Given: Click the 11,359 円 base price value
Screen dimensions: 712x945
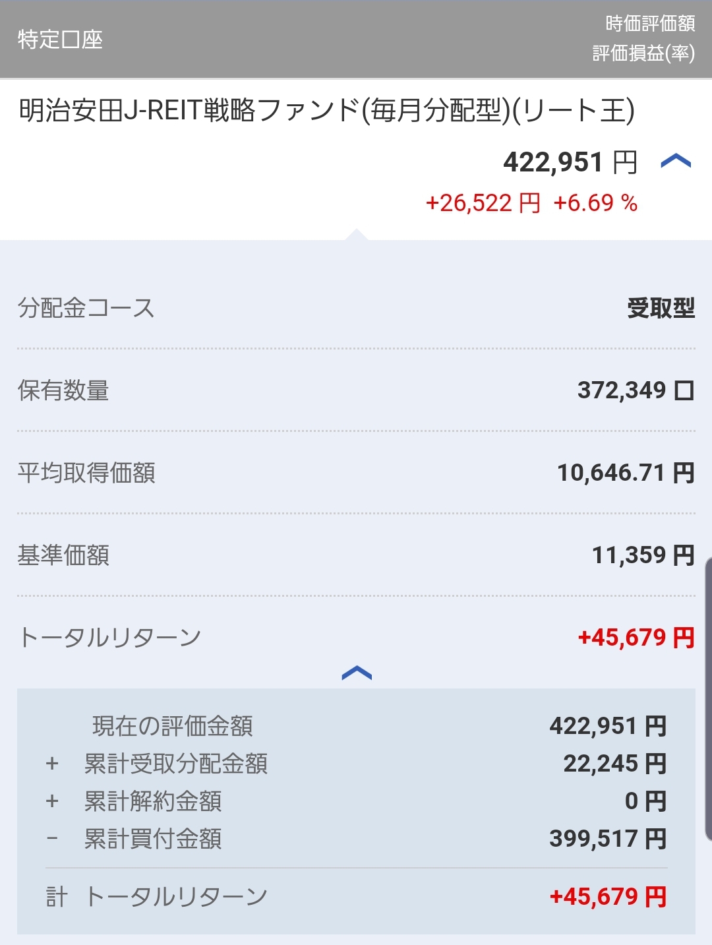Looking at the screenshot, I should [x=643, y=555].
